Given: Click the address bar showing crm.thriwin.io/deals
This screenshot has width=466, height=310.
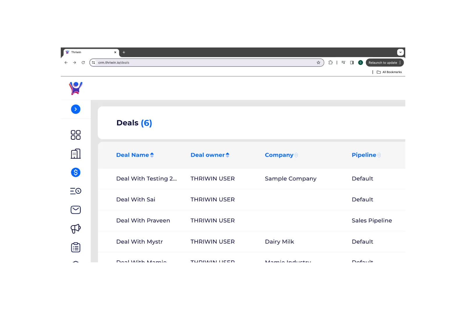Looking at the screenshot, I should tap(206, 63).
